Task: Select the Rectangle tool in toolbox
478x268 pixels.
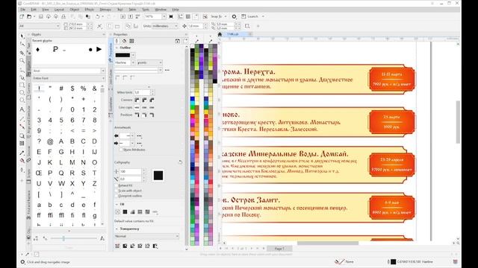Action: pyautogui.click(x=22, y=85)
